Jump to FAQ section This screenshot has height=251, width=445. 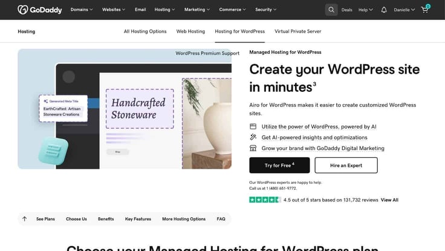pos(221,219)
